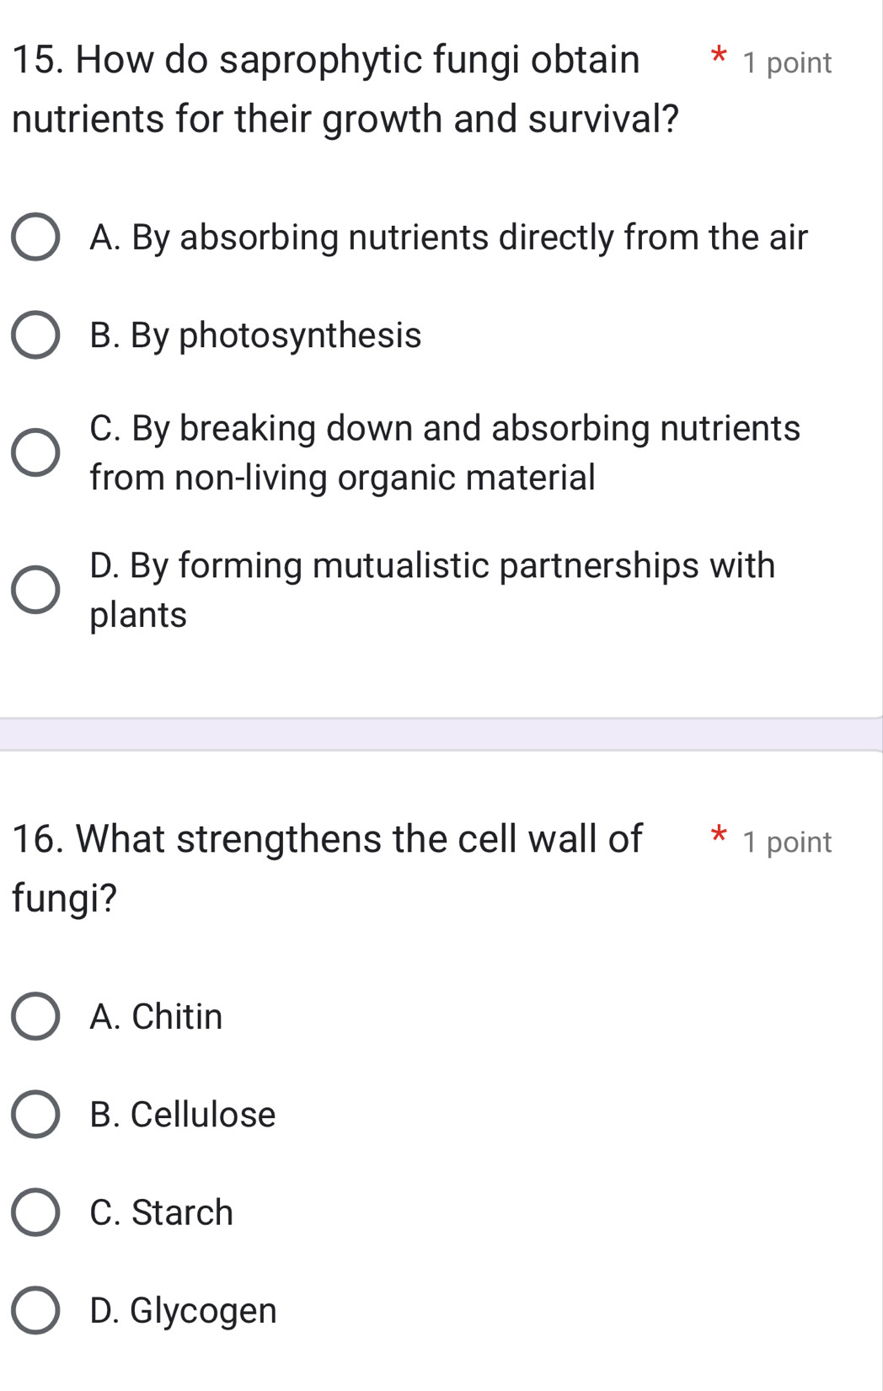Viewport: 883px width, 1391px height.
Task: Click the '1 point' label on question 15
Action: (787, 63)
